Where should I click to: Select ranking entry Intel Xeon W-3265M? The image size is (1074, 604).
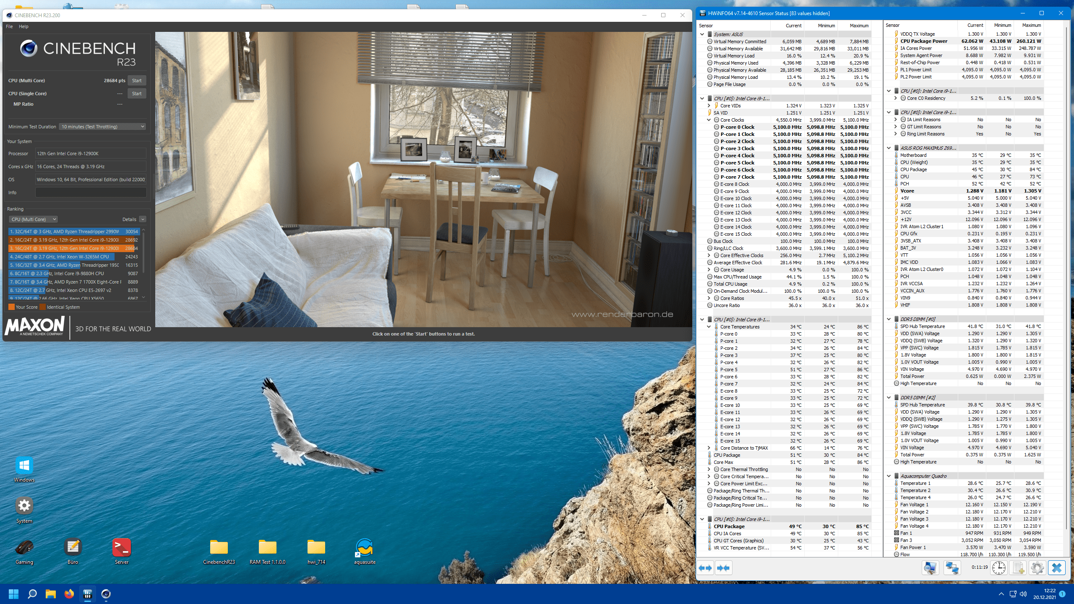(x=74, y=257)
